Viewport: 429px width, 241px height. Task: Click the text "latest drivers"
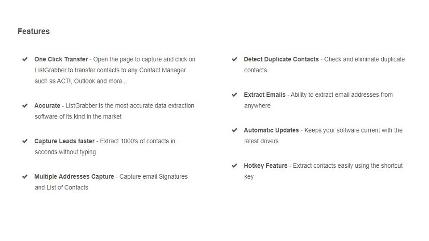[x=261, y=141]
